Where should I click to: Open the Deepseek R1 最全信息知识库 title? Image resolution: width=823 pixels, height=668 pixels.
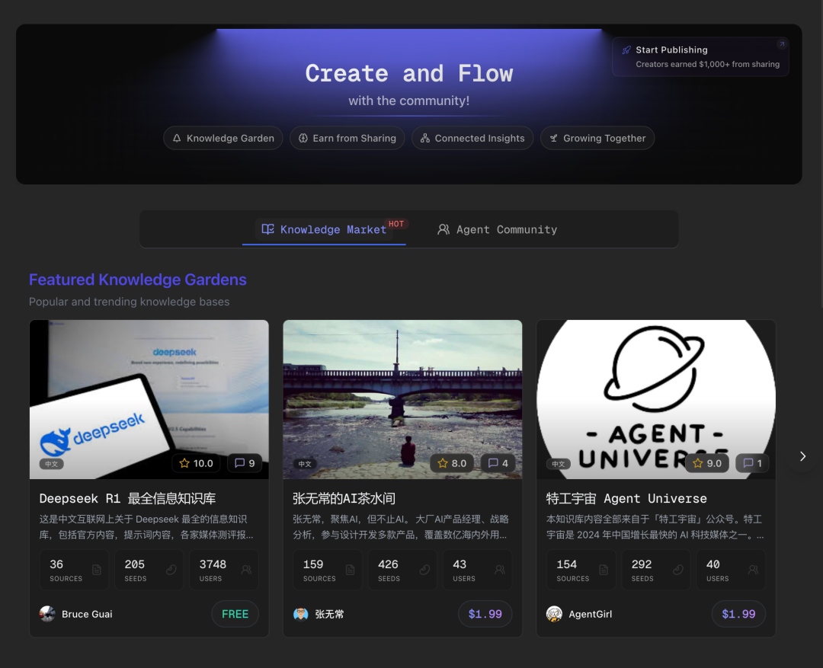pos(127,498)
